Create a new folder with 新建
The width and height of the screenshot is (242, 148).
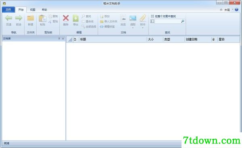[x=31, y=20]
